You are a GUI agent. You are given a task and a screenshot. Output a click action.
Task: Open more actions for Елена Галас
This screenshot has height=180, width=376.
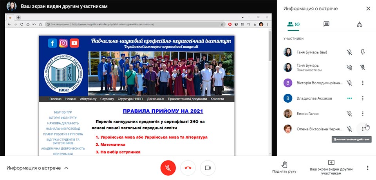click(363, 114)
